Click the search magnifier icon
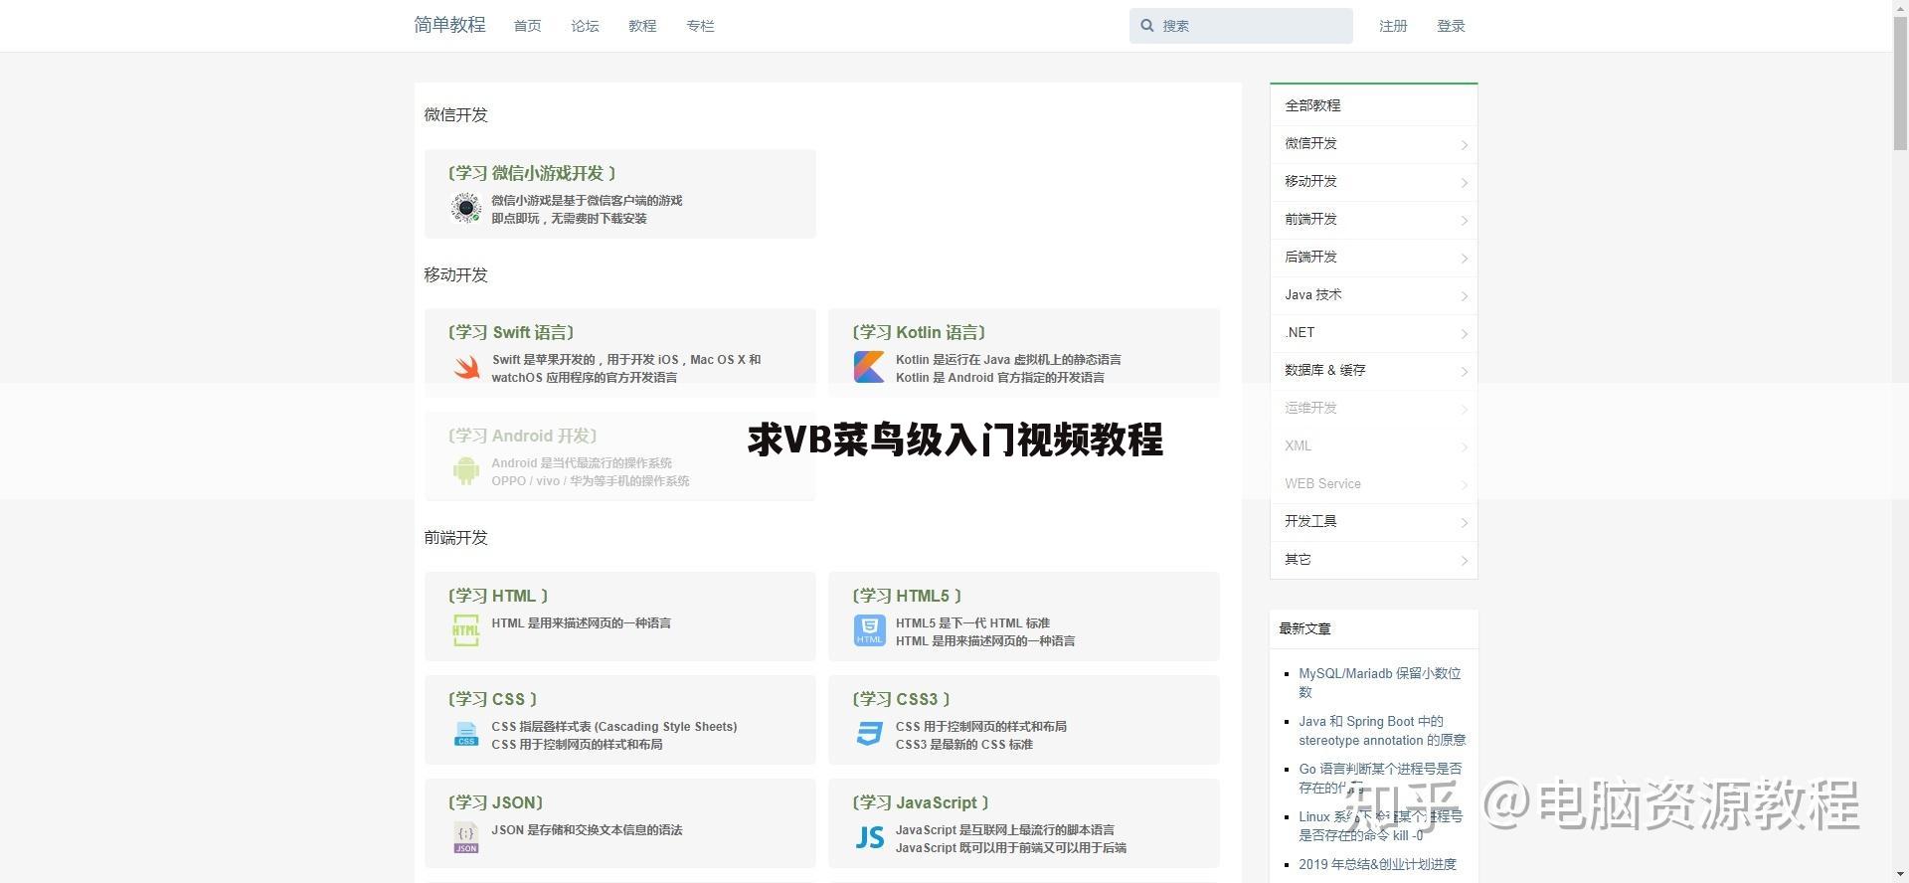Image resolution: width=1909 pixels, height=883 pixels. [1147, 26]
